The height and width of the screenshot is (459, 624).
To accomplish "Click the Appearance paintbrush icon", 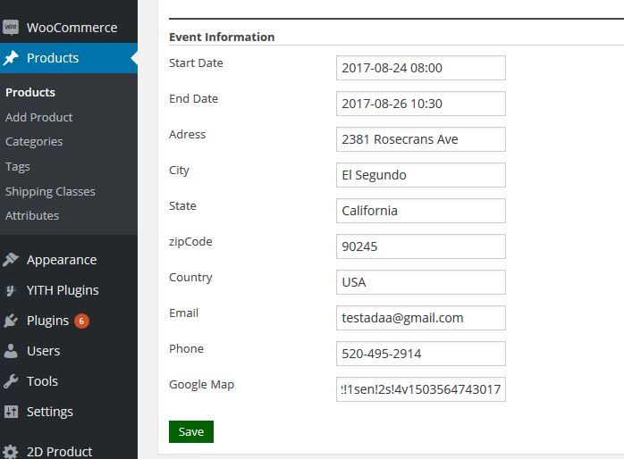I will point(11,260).
